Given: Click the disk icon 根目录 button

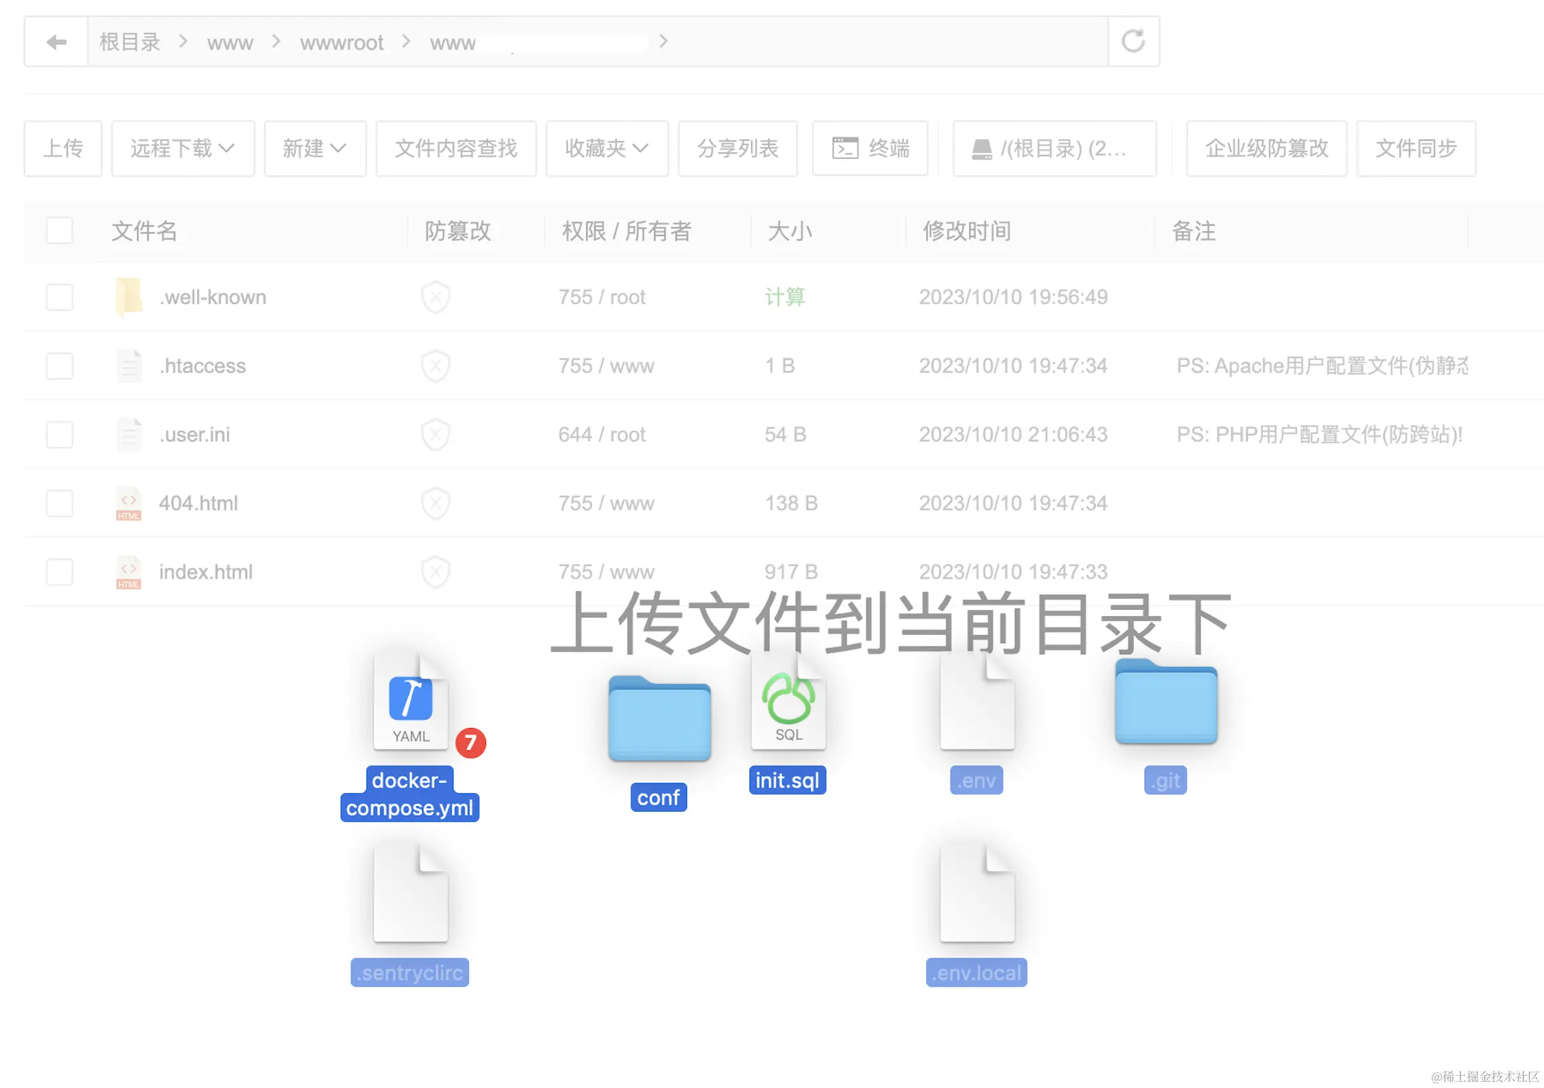Looking at the screenshot, I should pyautogui.click(x=1054, y=148).
